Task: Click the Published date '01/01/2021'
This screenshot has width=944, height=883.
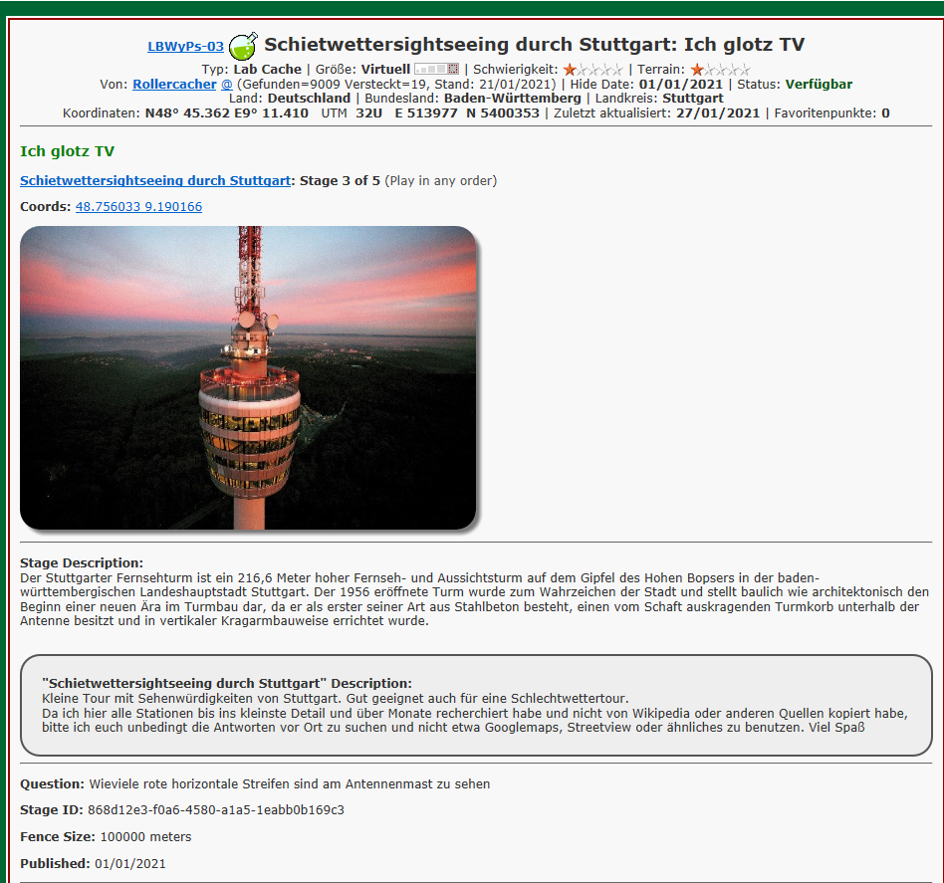Action: coord(130,864)
